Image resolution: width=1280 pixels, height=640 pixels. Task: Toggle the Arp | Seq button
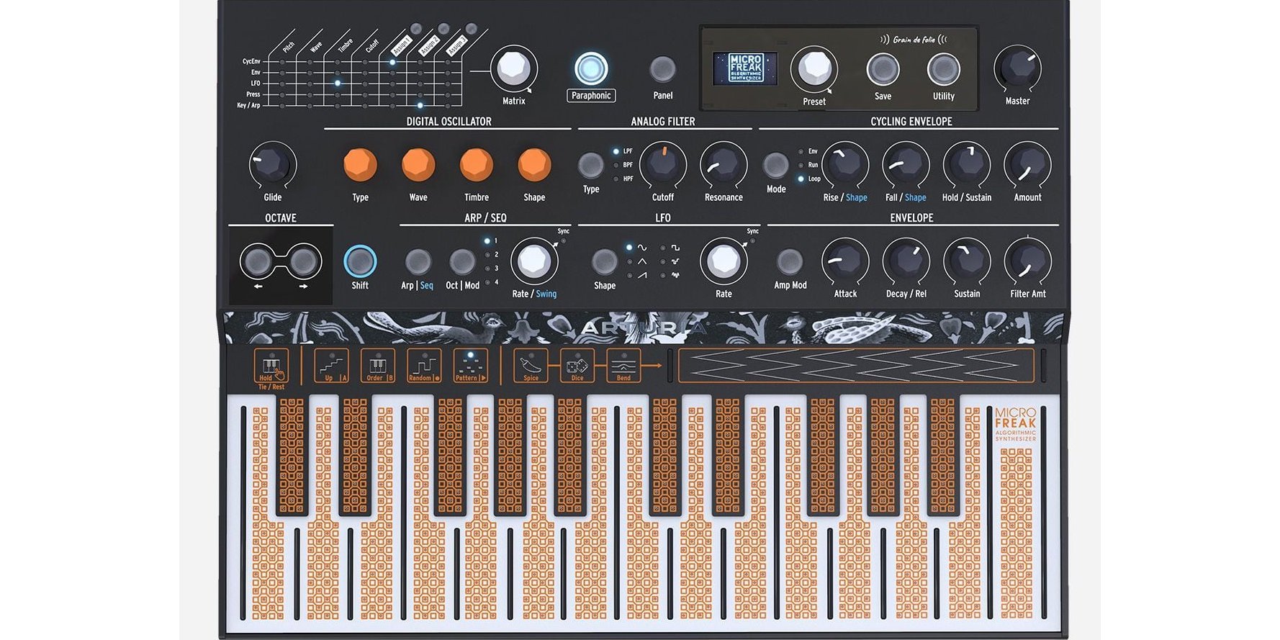(x=418, y=262)
